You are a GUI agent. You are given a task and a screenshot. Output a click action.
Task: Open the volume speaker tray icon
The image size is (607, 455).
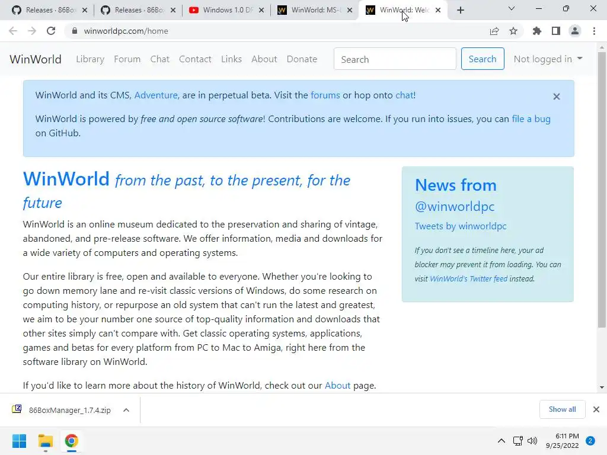pos(532,441)
